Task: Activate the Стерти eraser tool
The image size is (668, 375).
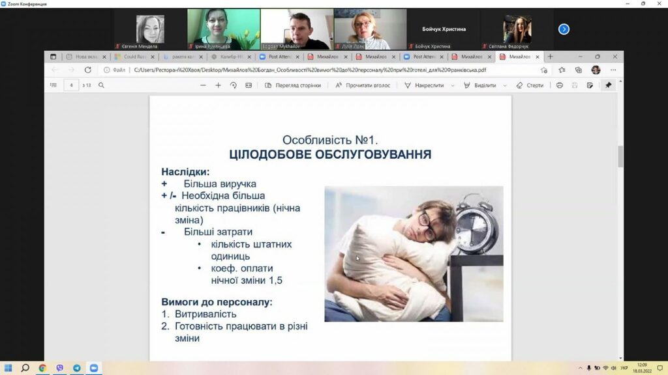Action: tap(530, 85)
